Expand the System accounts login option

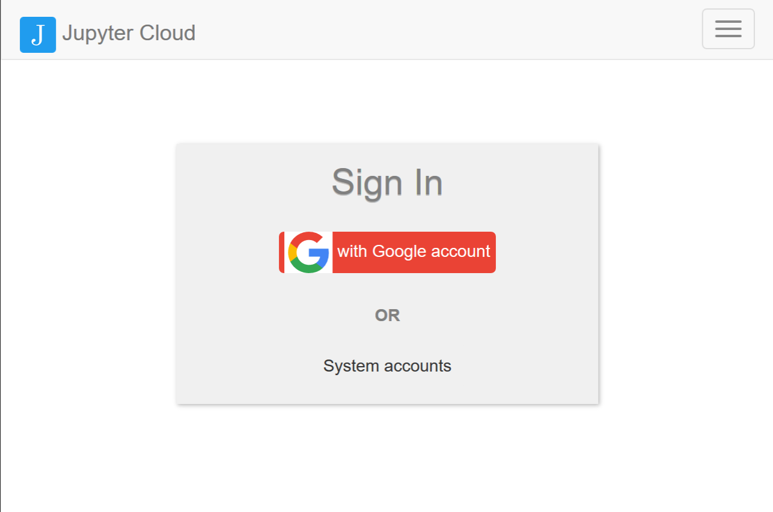(x=387, y=366)
